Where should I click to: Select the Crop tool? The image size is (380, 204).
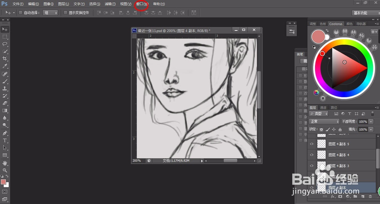[5, 58]
